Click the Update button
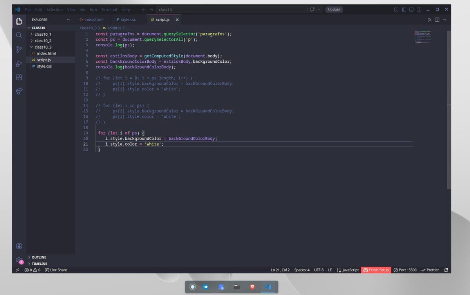The height and width of the screenshot is (295, 470). 334,9
